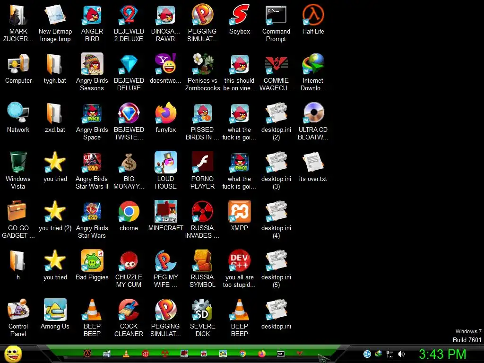Open the smiley-face Start button

[13, 354]
